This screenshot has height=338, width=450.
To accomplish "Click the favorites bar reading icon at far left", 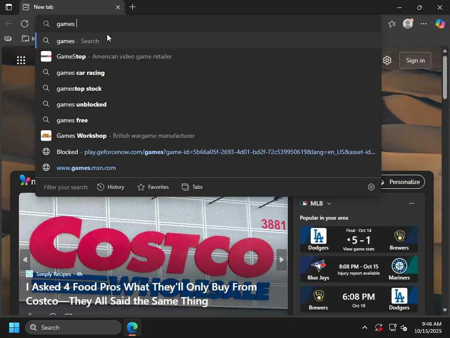I will coord(8,39).
